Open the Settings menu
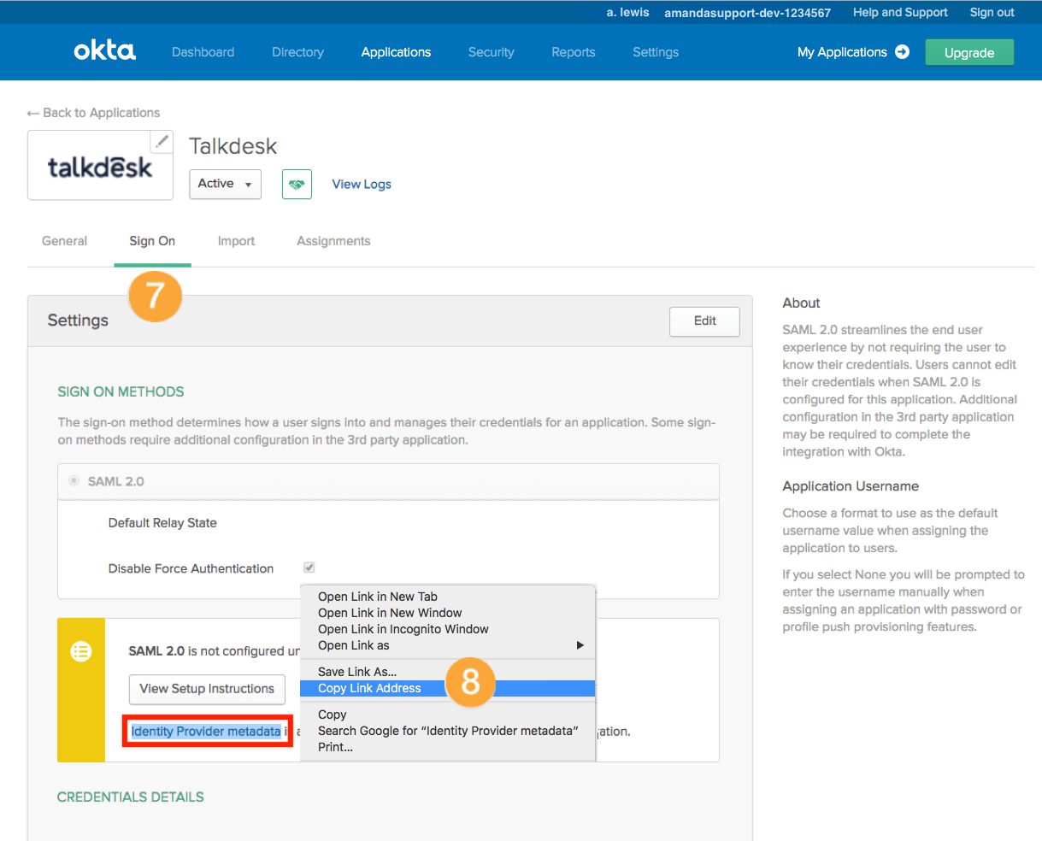 click(656, 52)
